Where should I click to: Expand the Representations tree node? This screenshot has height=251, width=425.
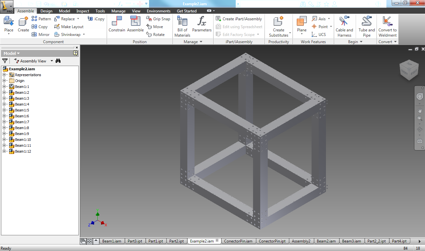point(4,75)
